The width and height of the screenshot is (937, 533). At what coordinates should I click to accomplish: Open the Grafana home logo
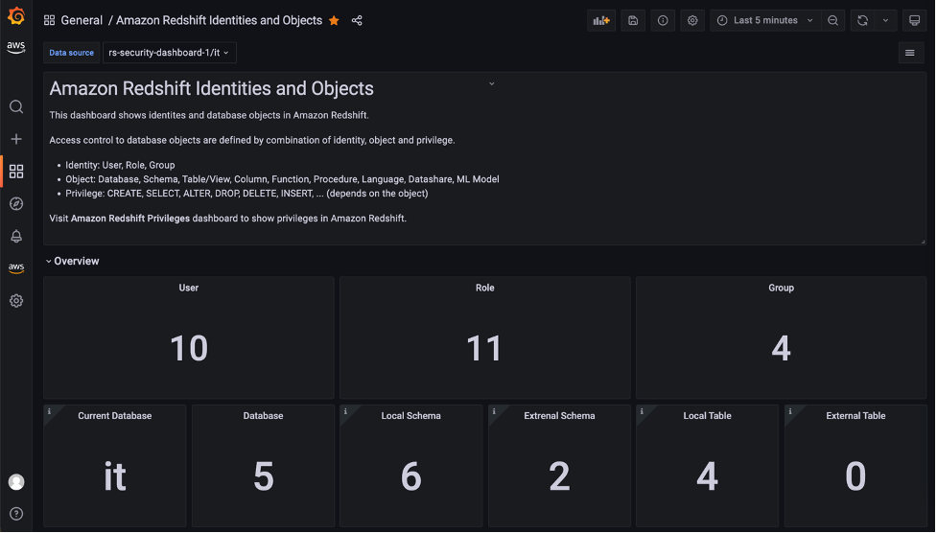pos(16,16)
